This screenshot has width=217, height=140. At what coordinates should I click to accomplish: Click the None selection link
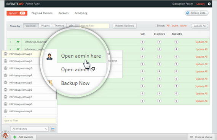[x=183, y=26]
